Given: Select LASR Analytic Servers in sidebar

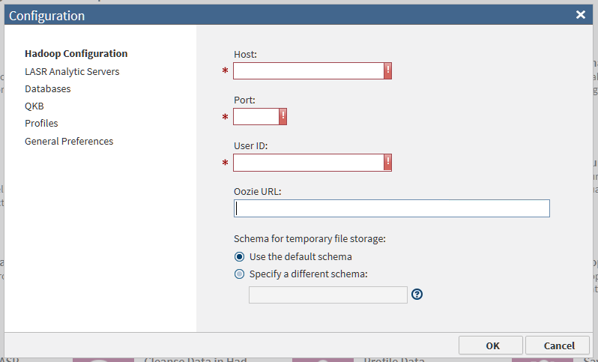Looking at the screenshot, I should (72, 72).
